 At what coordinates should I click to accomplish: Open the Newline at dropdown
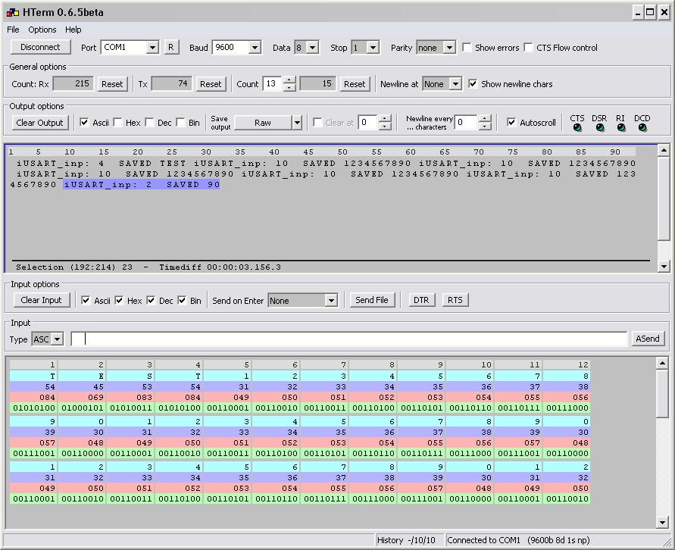click(x=455, y=84)
